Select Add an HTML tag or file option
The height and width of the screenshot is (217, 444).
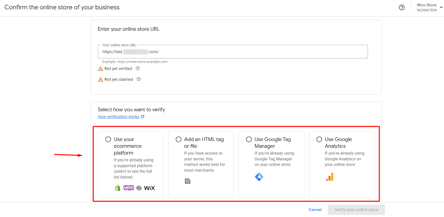pyautogui.click(x=179, y=139)
